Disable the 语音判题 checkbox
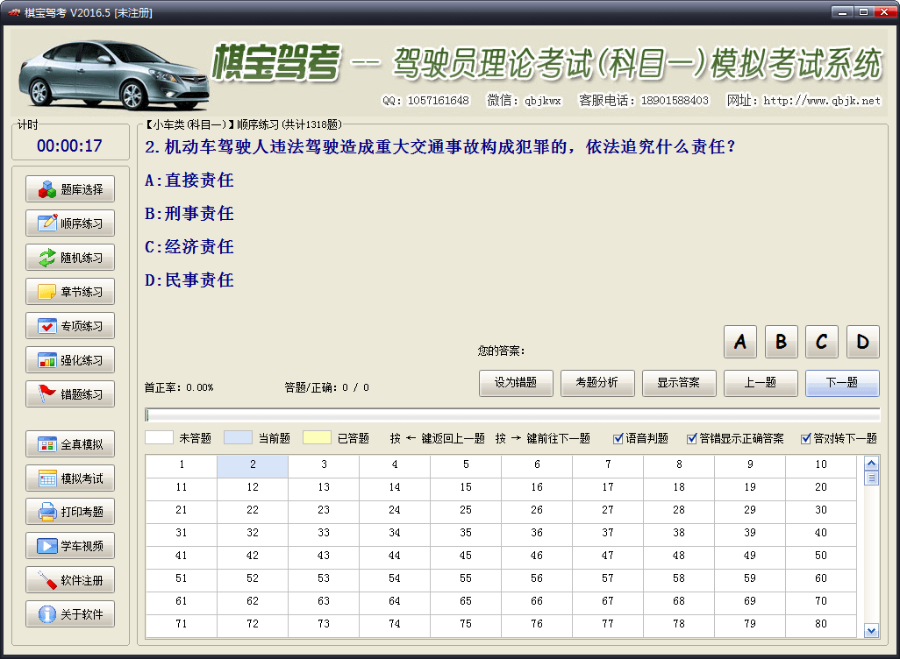The image size is (900, 659). [x=618, y=438]
